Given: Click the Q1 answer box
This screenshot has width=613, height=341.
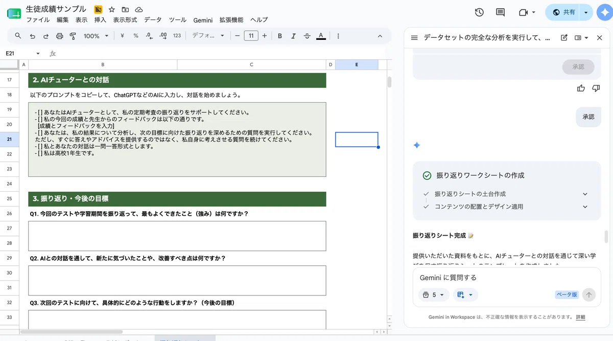Looking at the screenshot, I should pos(177,236).
